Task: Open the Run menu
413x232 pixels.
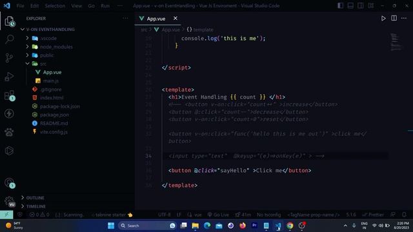Action: pyautogui.click(x=105, y=6)
